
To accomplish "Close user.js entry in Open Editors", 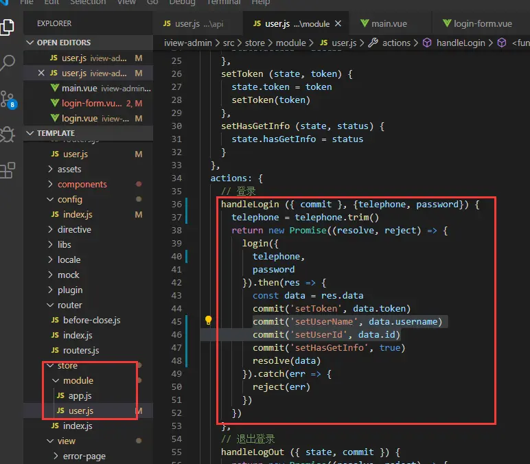I will (x=41, y=73).
